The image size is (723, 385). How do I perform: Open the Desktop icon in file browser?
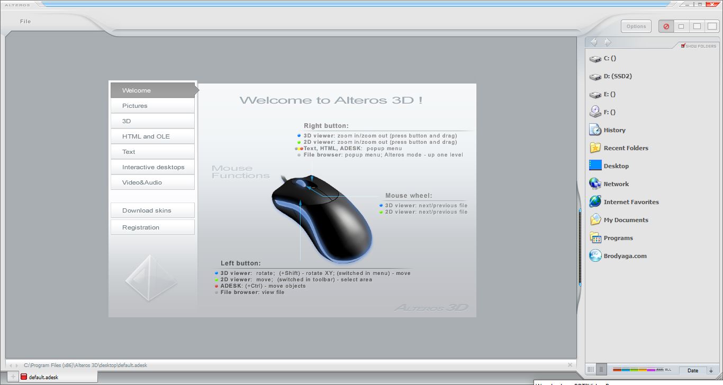595,166
